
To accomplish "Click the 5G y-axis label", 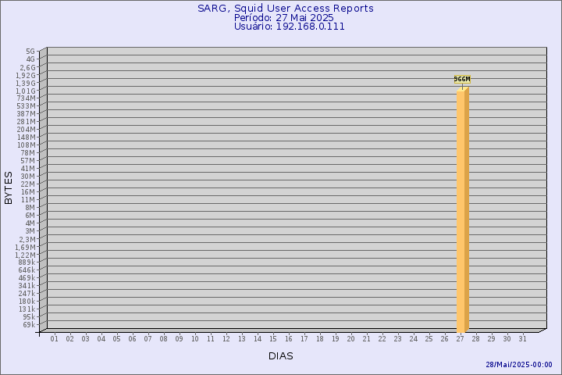I will (x=30, y=52).
